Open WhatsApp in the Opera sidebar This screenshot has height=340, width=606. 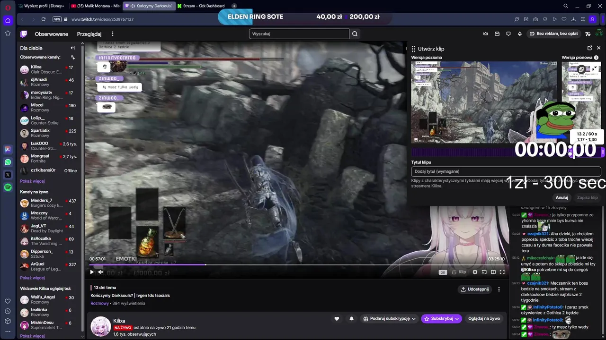pos(8,162)
